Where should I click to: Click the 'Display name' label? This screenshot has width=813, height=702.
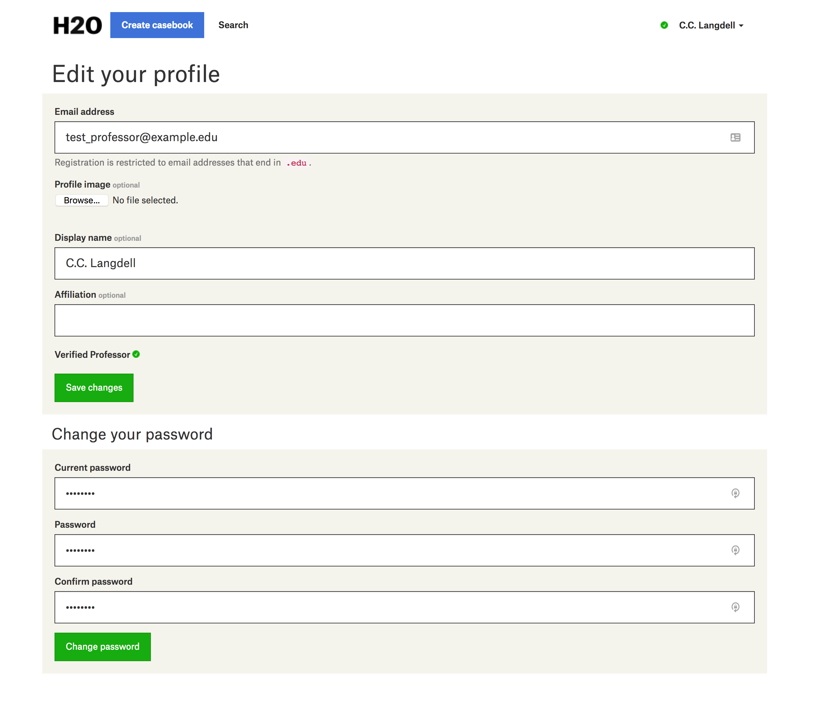[x=83, y=238]
